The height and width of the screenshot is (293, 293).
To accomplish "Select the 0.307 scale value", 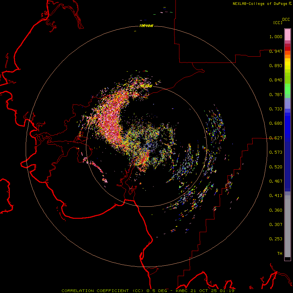I will (x=276, y=225).
